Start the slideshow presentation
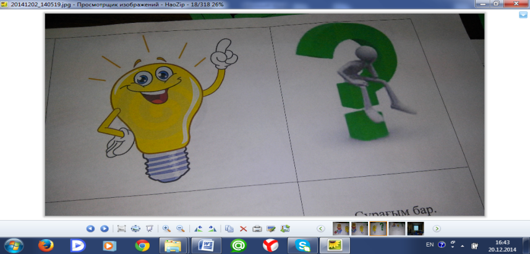The width and height of the screenshot is (530, 254). 149,229
